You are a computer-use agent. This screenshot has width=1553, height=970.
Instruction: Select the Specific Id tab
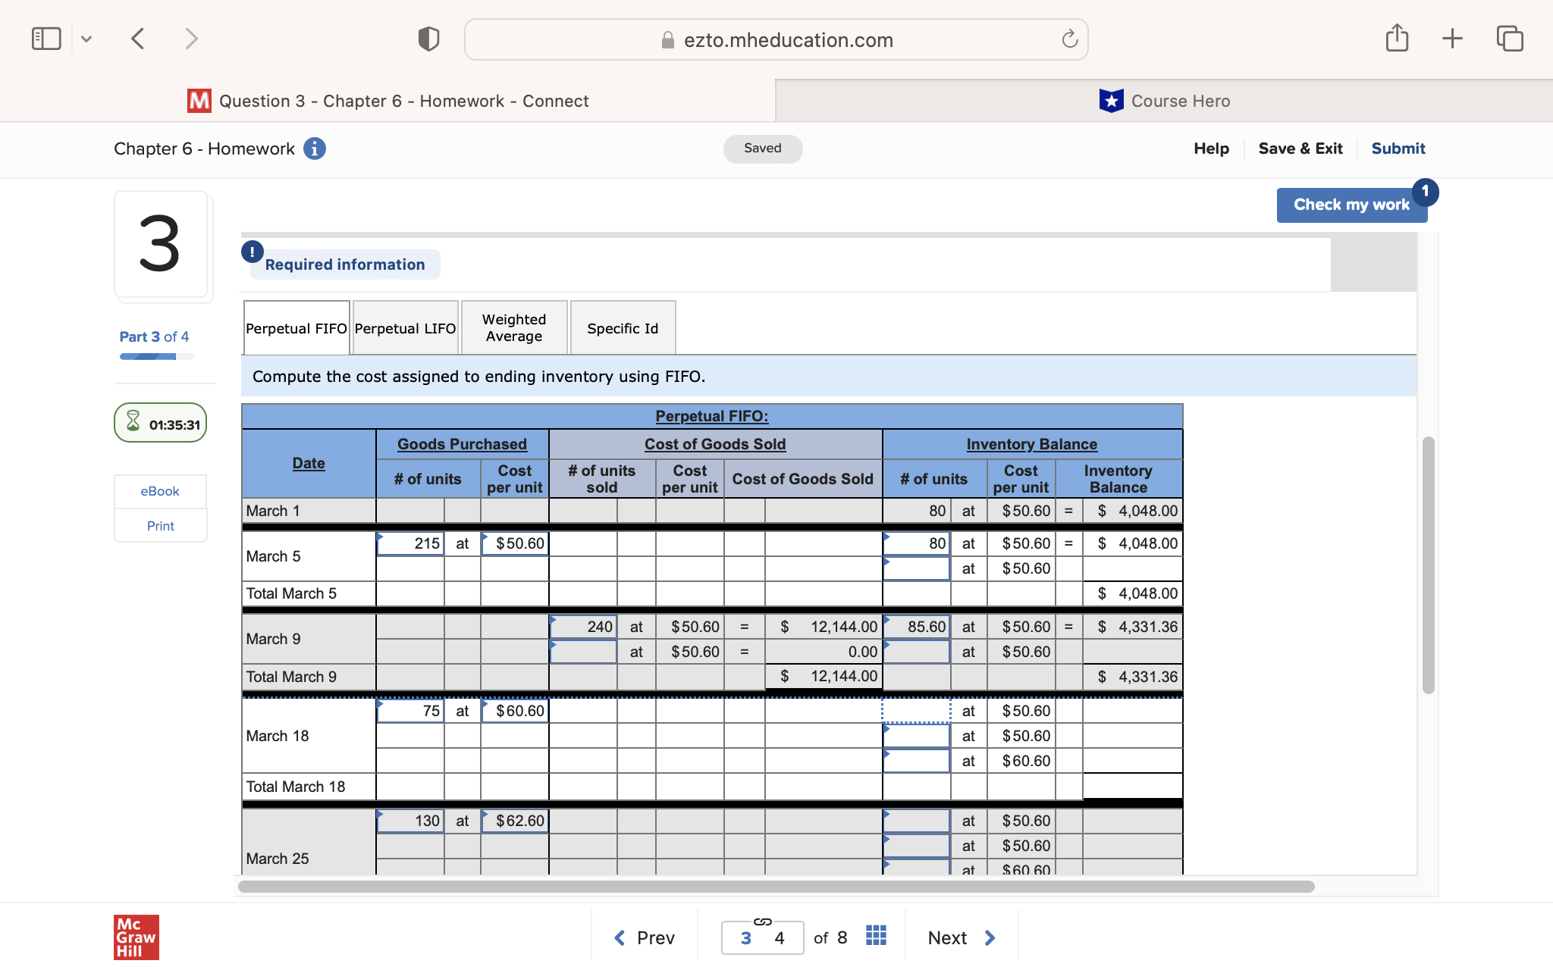click(622, 327)
